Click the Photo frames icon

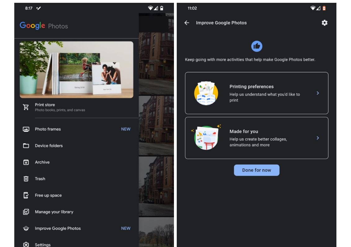(x=26, y=129)
